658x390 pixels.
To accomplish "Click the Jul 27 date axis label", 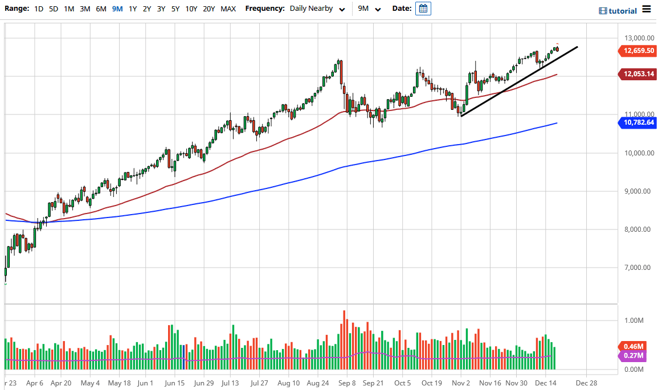I will (259, 383).
